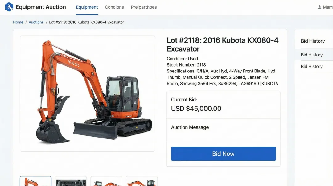
Task: Click the main Kubota excavator image
Action: [88, 93]
